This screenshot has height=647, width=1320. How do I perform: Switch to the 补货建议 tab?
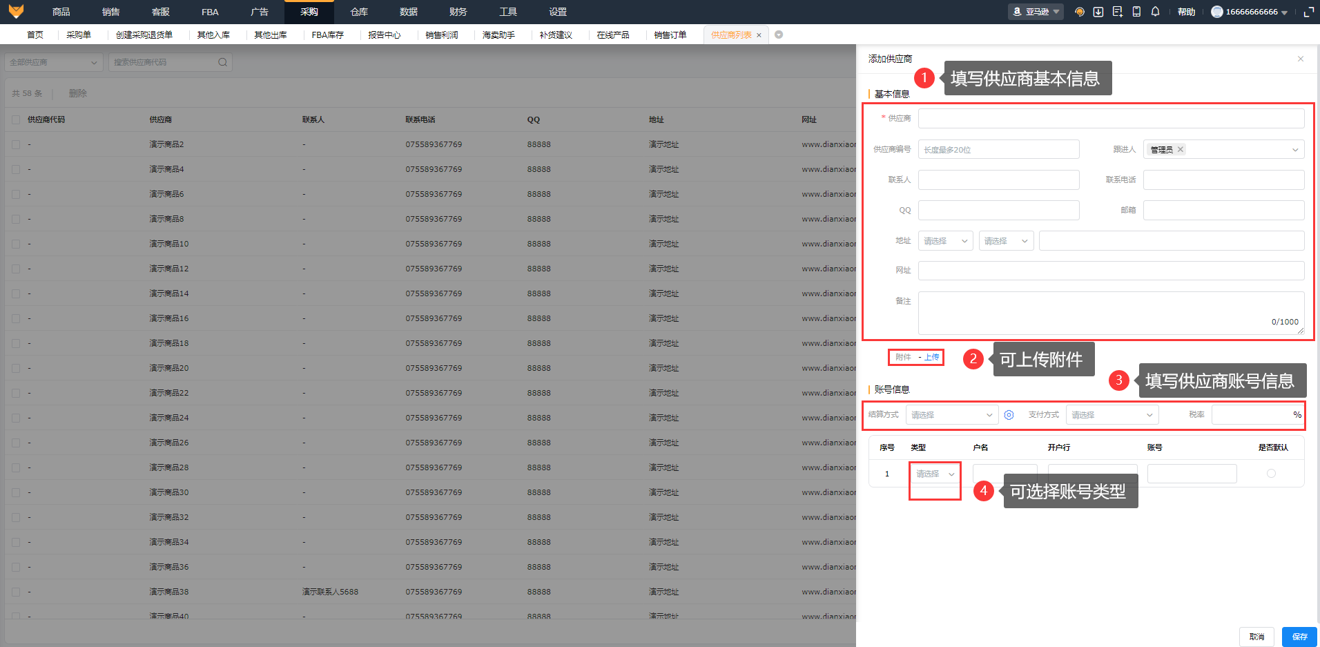click(556, 35)
